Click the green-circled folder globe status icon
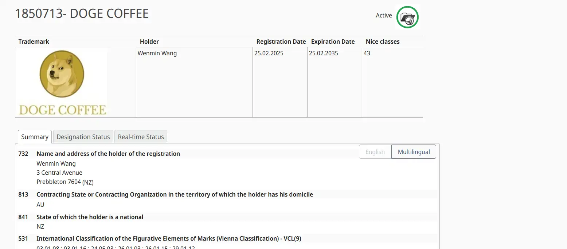The height and width of the screenshot is (249, 567). point(407,17)
